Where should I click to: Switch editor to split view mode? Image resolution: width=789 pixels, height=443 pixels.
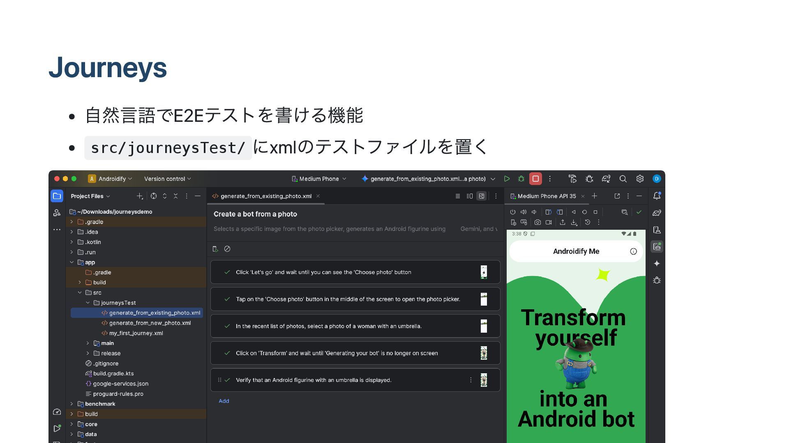point(470,196)
